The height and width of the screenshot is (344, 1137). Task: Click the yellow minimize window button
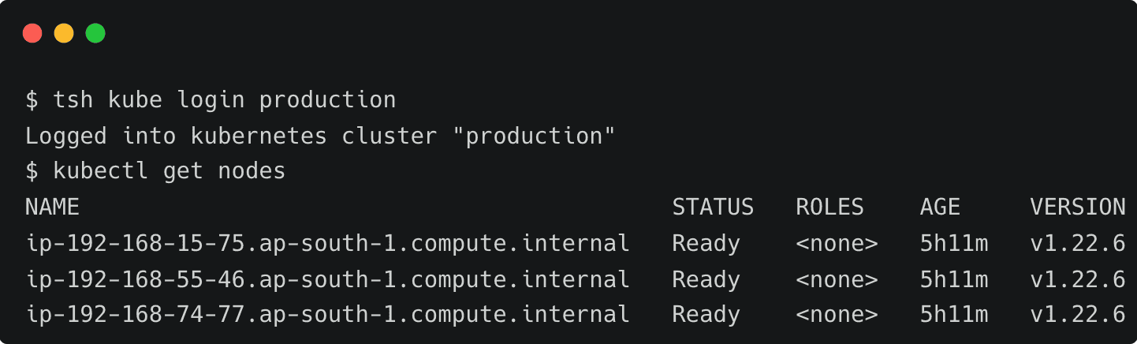[64, 33]
